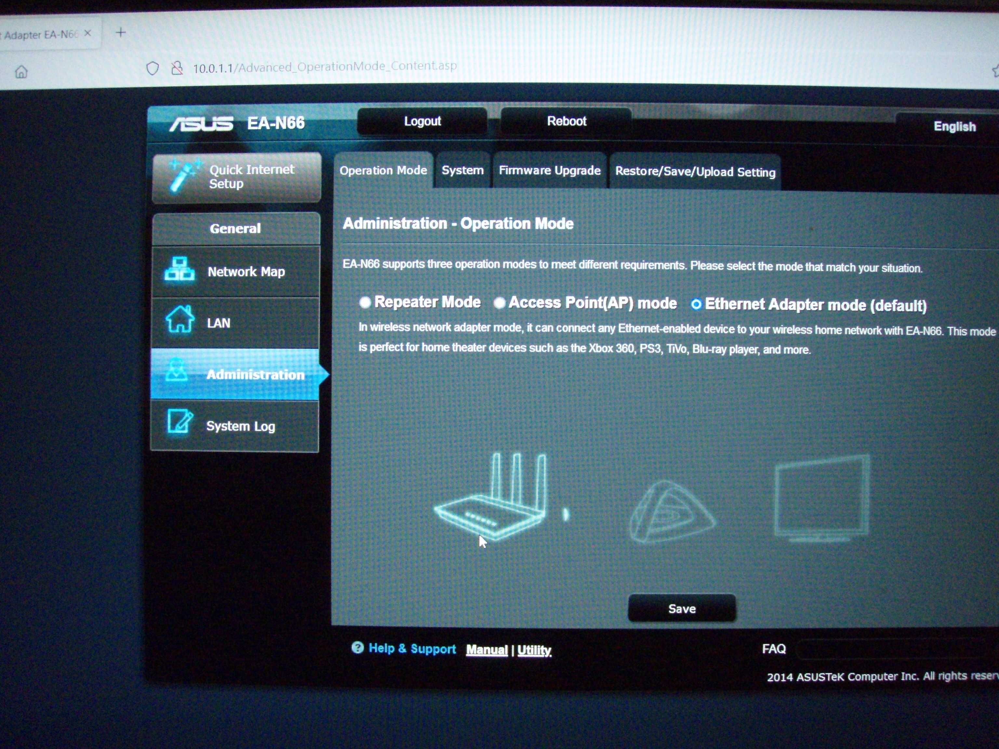Screen dimensions: 999x749
Task: Close the Adapter EA-N66 browser tab
Action: pyautogui.click(x=88, y=33)
